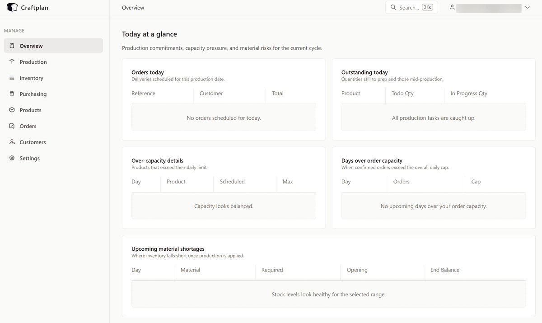Click the Craftplan logo icon
The height and width of the screenshot is (323, 542).
[12, 8]
